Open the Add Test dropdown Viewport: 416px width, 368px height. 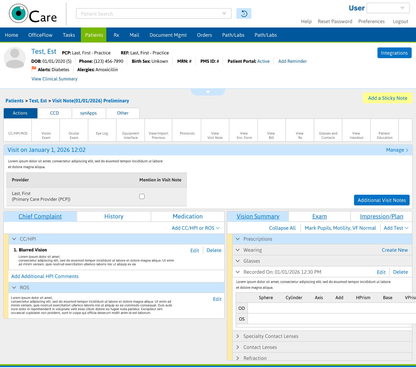396,228
